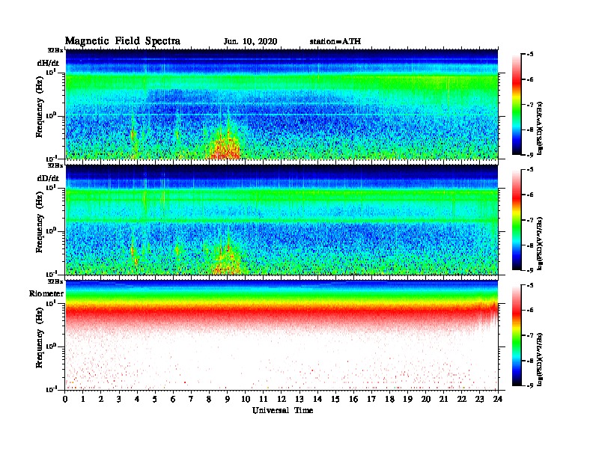This screenshot has width=593, height=458.
Task: Click the hour "20" tick label
Action: tap(426, 399)
